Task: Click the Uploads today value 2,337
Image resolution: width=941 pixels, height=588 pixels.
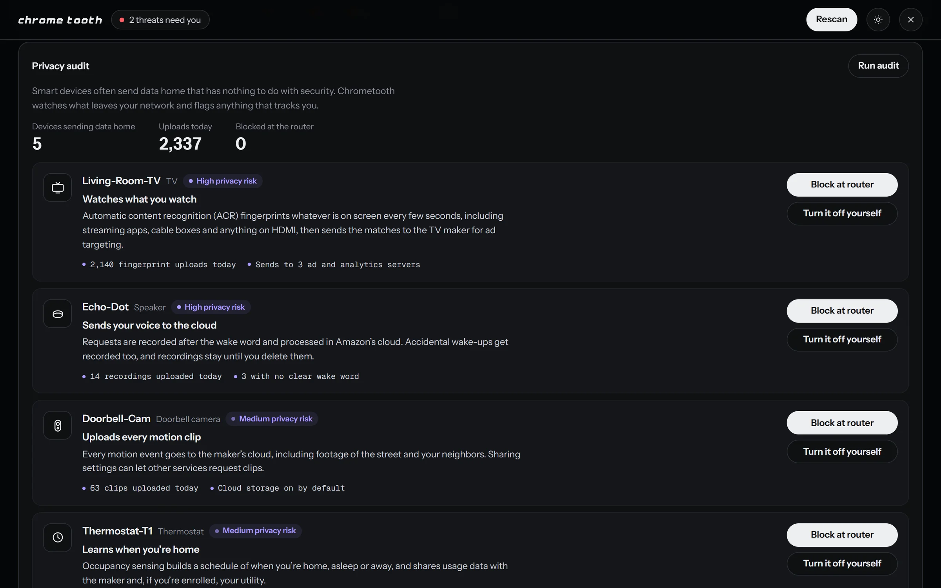Action: pyautogui.click(x=180, y=144)
